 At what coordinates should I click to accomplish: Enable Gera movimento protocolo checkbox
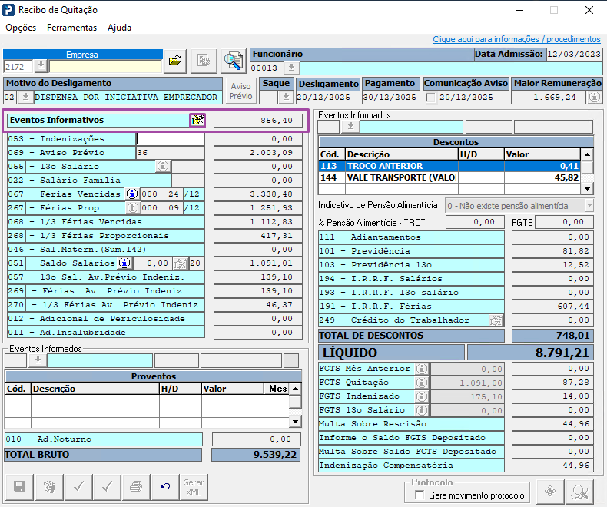click(420, 495)
